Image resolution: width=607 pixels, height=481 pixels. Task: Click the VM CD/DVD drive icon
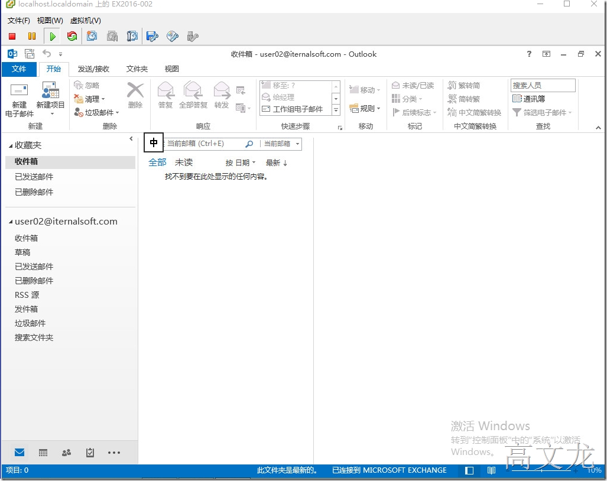pos(172,37)
